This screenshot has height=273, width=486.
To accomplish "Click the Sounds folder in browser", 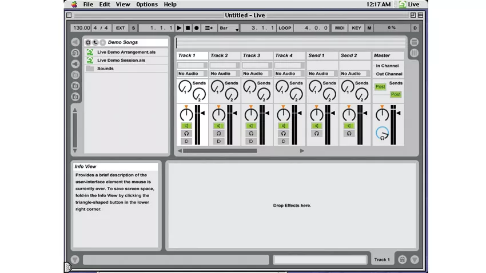I will [x=105, y=69].
